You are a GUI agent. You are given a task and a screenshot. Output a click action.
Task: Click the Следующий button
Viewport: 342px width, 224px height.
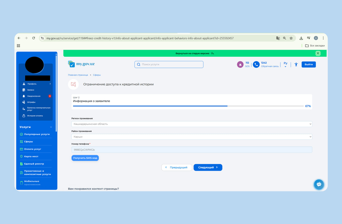pos(208,167)
